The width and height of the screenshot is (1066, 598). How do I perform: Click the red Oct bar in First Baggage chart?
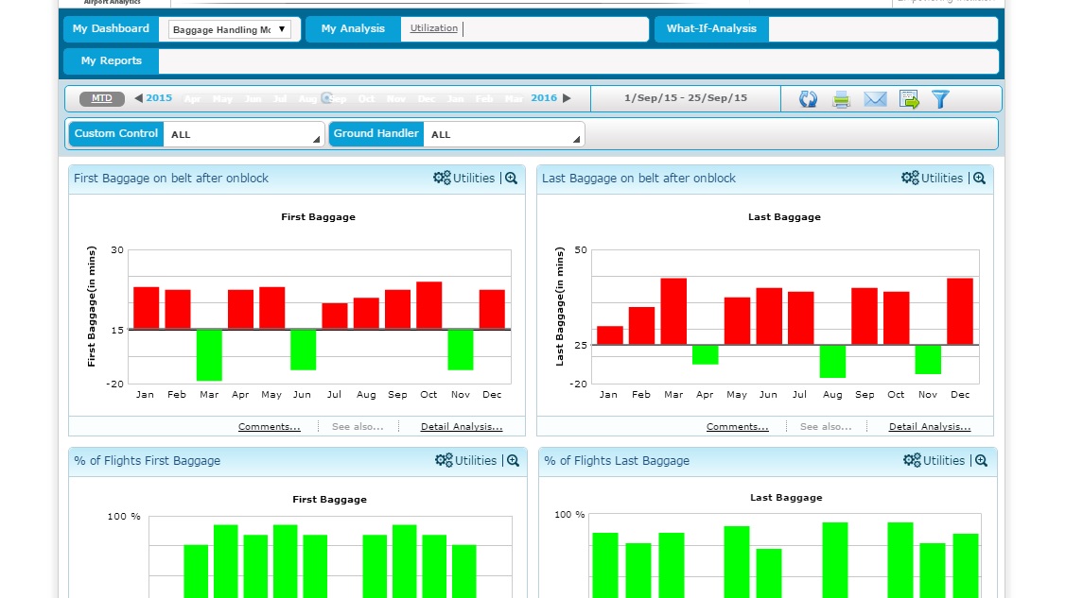click(x=429, y=305)
